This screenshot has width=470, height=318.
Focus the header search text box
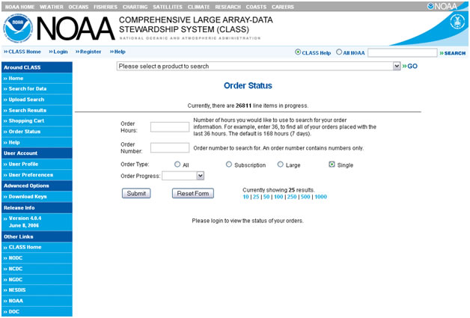(403, 52)
